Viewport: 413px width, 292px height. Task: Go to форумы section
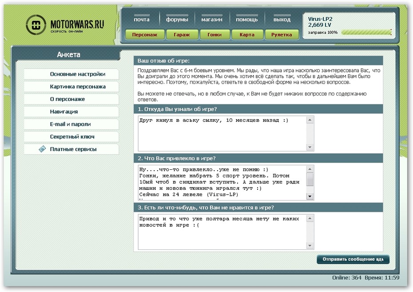coord(177,19)
